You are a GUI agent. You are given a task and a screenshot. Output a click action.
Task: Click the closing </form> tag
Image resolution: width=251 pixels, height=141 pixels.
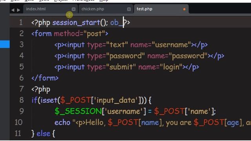click(45, 78)
